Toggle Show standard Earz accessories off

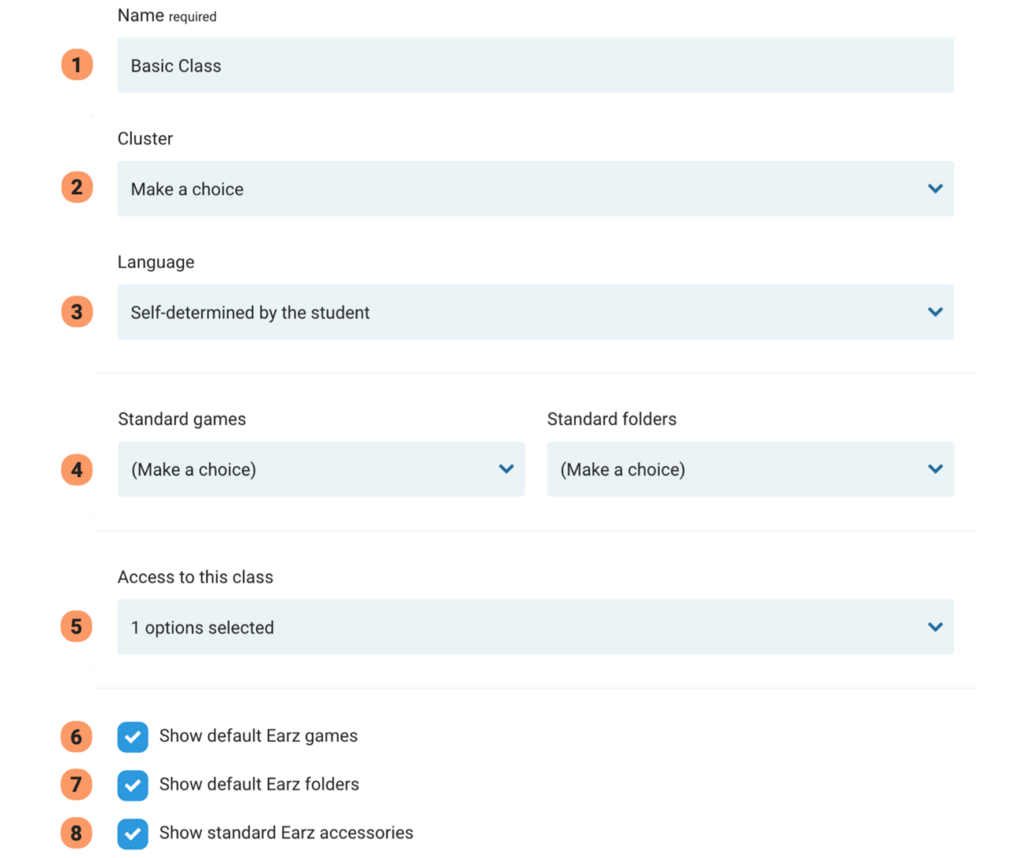[133, 833]
